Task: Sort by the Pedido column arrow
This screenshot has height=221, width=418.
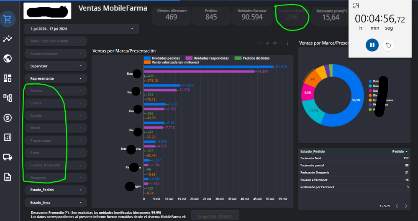Action: tap(407, 151)
